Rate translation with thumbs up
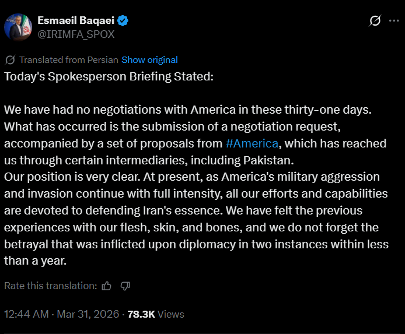This screenshot has width=405, height=334. (106, 286)
